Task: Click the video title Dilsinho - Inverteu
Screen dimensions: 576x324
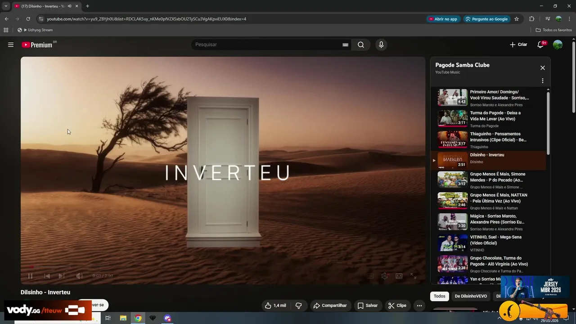Action: click(x=45, y=292)
